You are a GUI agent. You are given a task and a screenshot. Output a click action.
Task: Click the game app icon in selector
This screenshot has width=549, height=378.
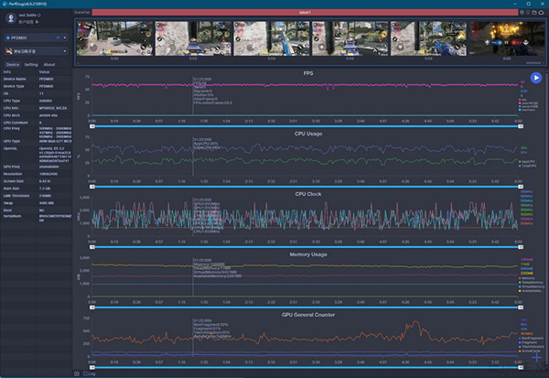tap(9, 52)
